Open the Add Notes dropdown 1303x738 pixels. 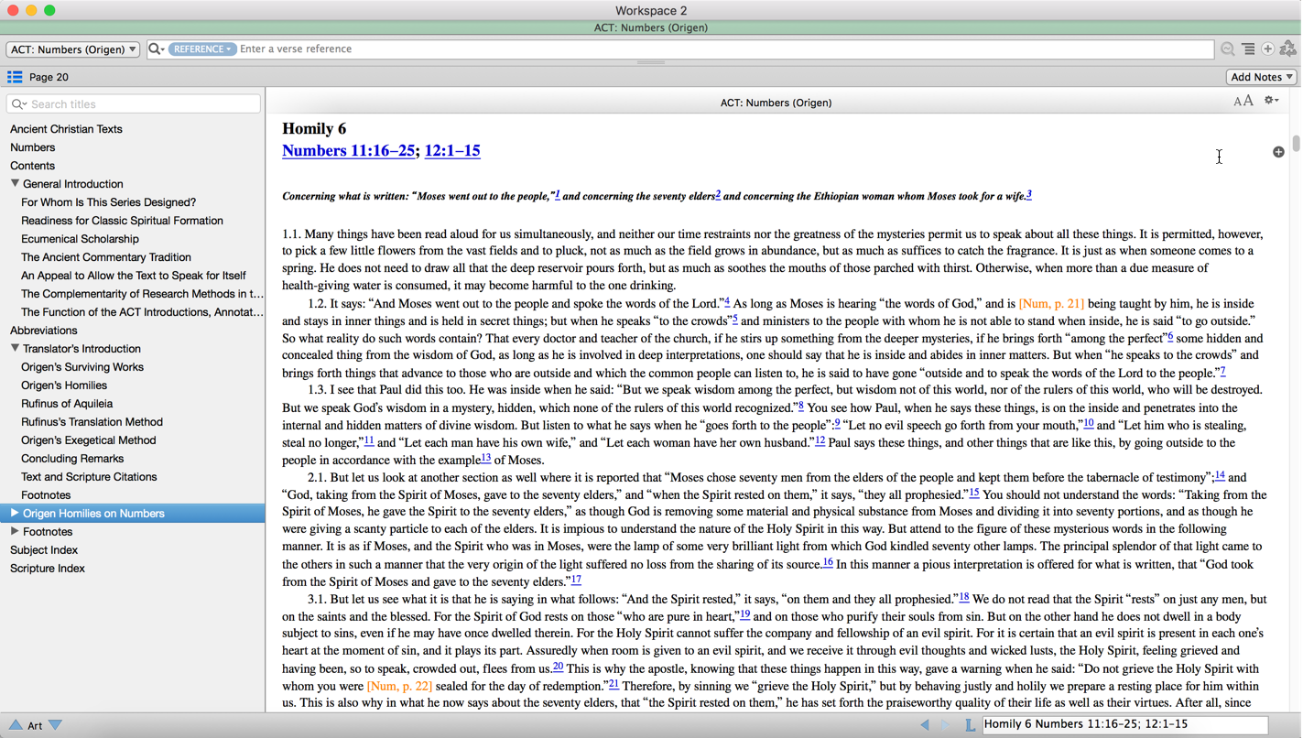point(1261,77)
